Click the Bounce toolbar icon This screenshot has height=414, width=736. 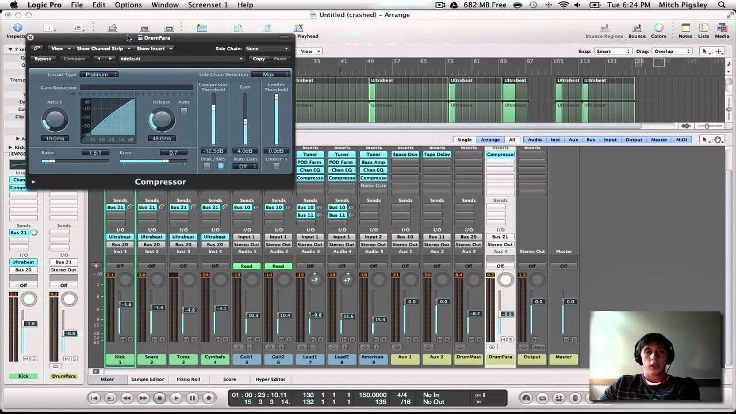(637, 28)
